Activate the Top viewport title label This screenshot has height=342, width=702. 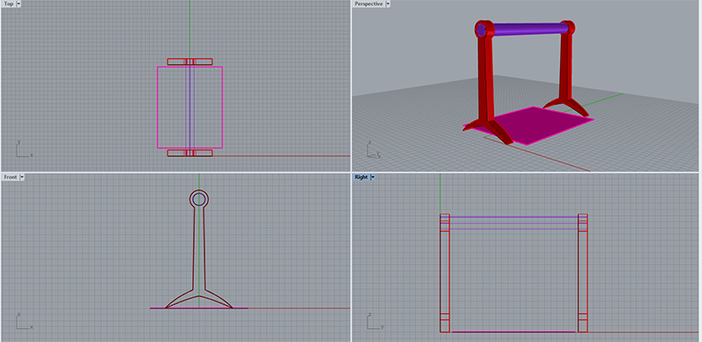pos(9,4)
